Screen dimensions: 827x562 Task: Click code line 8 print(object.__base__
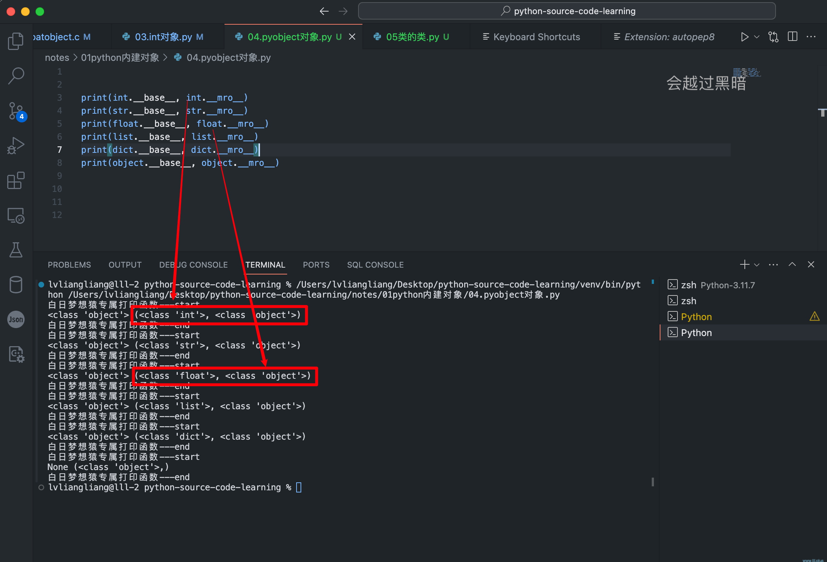(180, 163)
